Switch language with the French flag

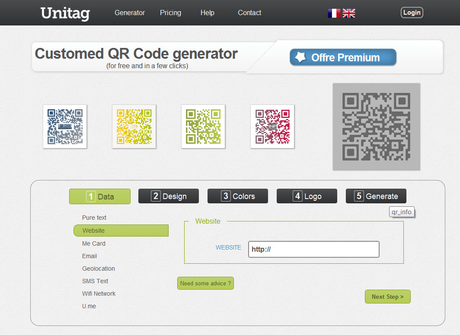point(334,13)
